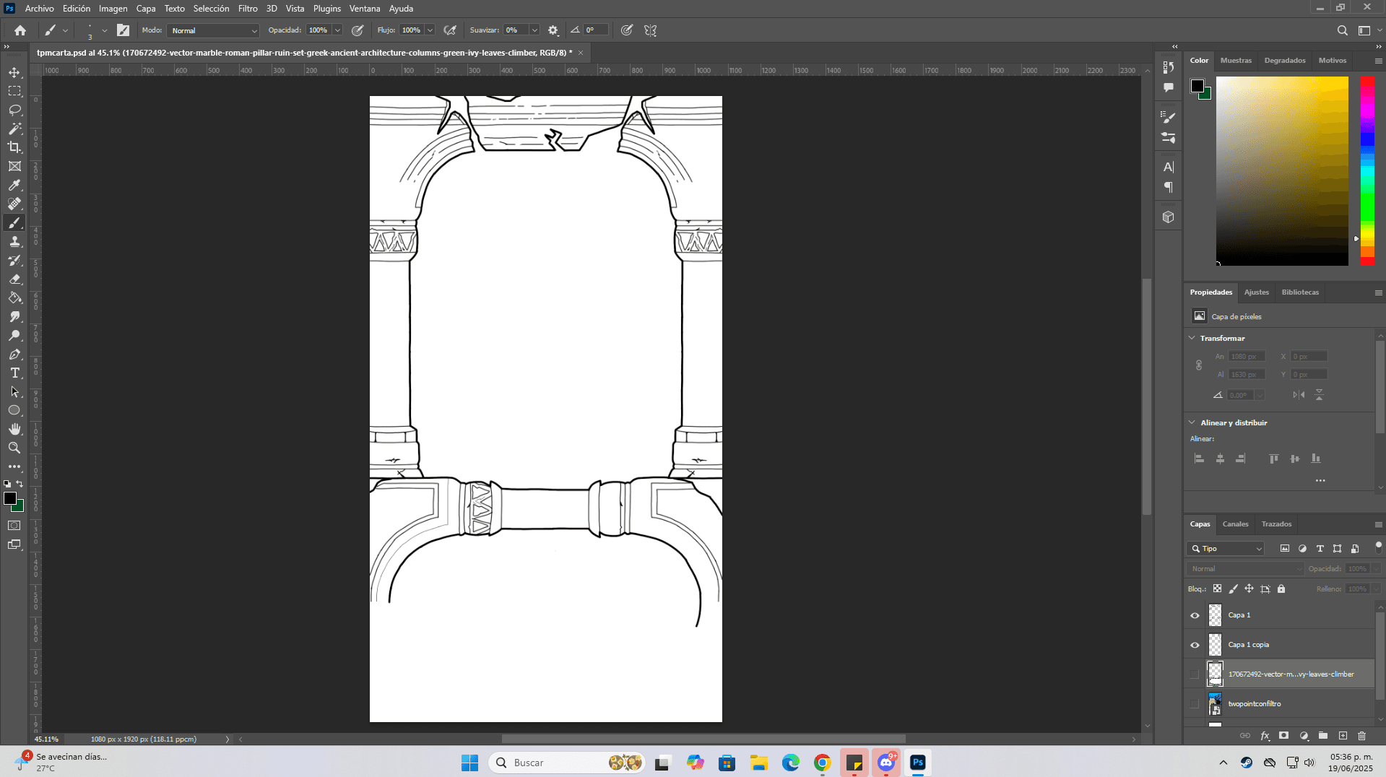
Task: Select the Eraser tool
Action: [x=14, y=279]
